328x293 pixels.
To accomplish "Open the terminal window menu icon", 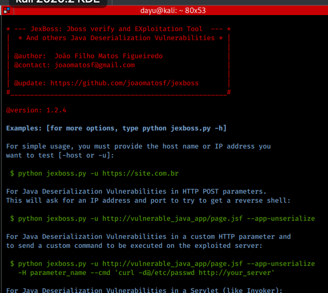I will tap(7, 11).
